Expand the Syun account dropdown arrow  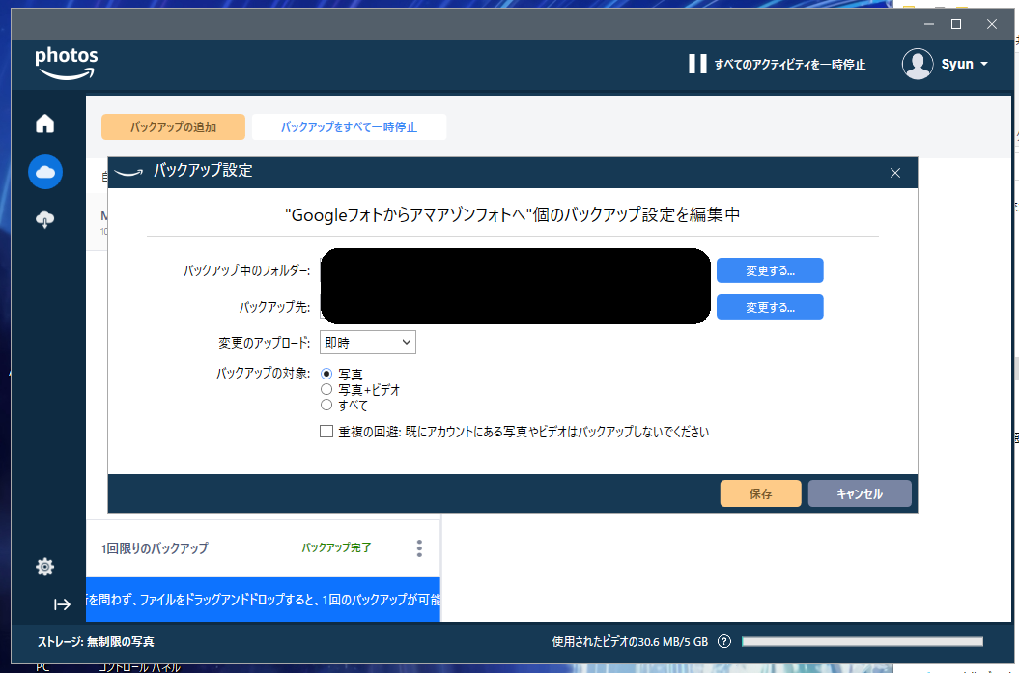[x=984, y=64]
